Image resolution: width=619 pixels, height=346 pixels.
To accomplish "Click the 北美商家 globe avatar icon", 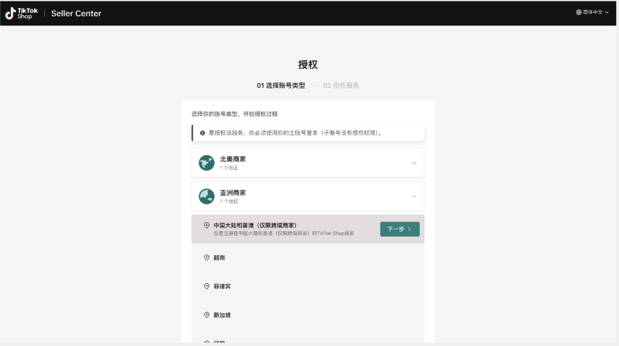I will (207, 163).
